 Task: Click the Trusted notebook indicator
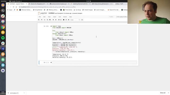[111, 17]
